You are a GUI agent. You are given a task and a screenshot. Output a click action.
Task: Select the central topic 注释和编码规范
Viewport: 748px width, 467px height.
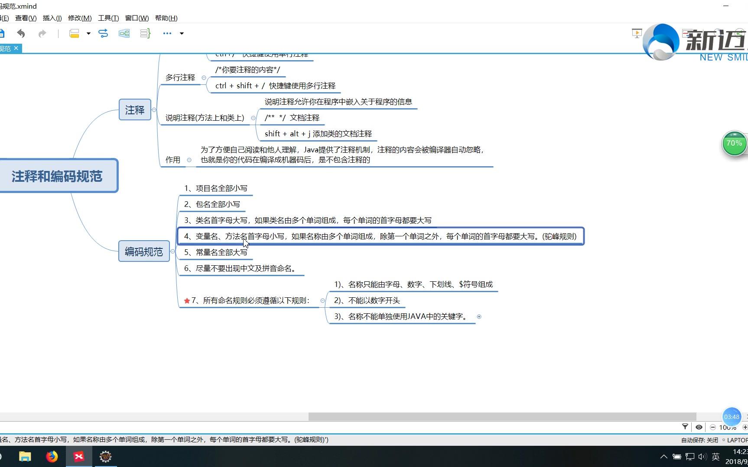(x=58, y=176)
